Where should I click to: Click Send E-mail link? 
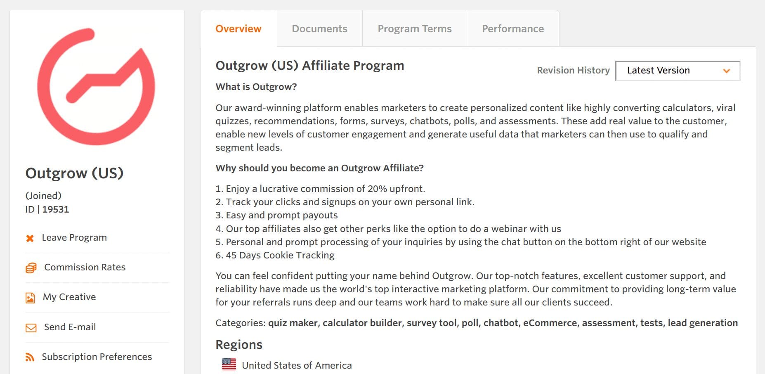pyautogui.click(x=70, y=327)
